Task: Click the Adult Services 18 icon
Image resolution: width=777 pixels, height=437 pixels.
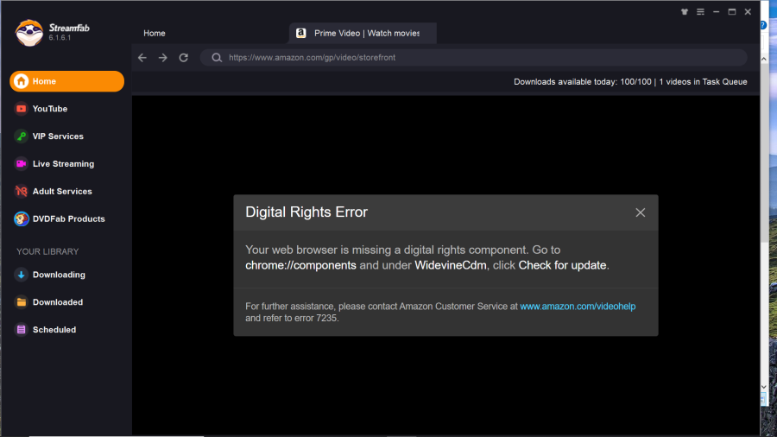Action: click(21, 191)
